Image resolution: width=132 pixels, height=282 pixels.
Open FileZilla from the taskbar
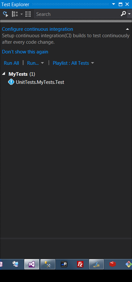(80, 264)
